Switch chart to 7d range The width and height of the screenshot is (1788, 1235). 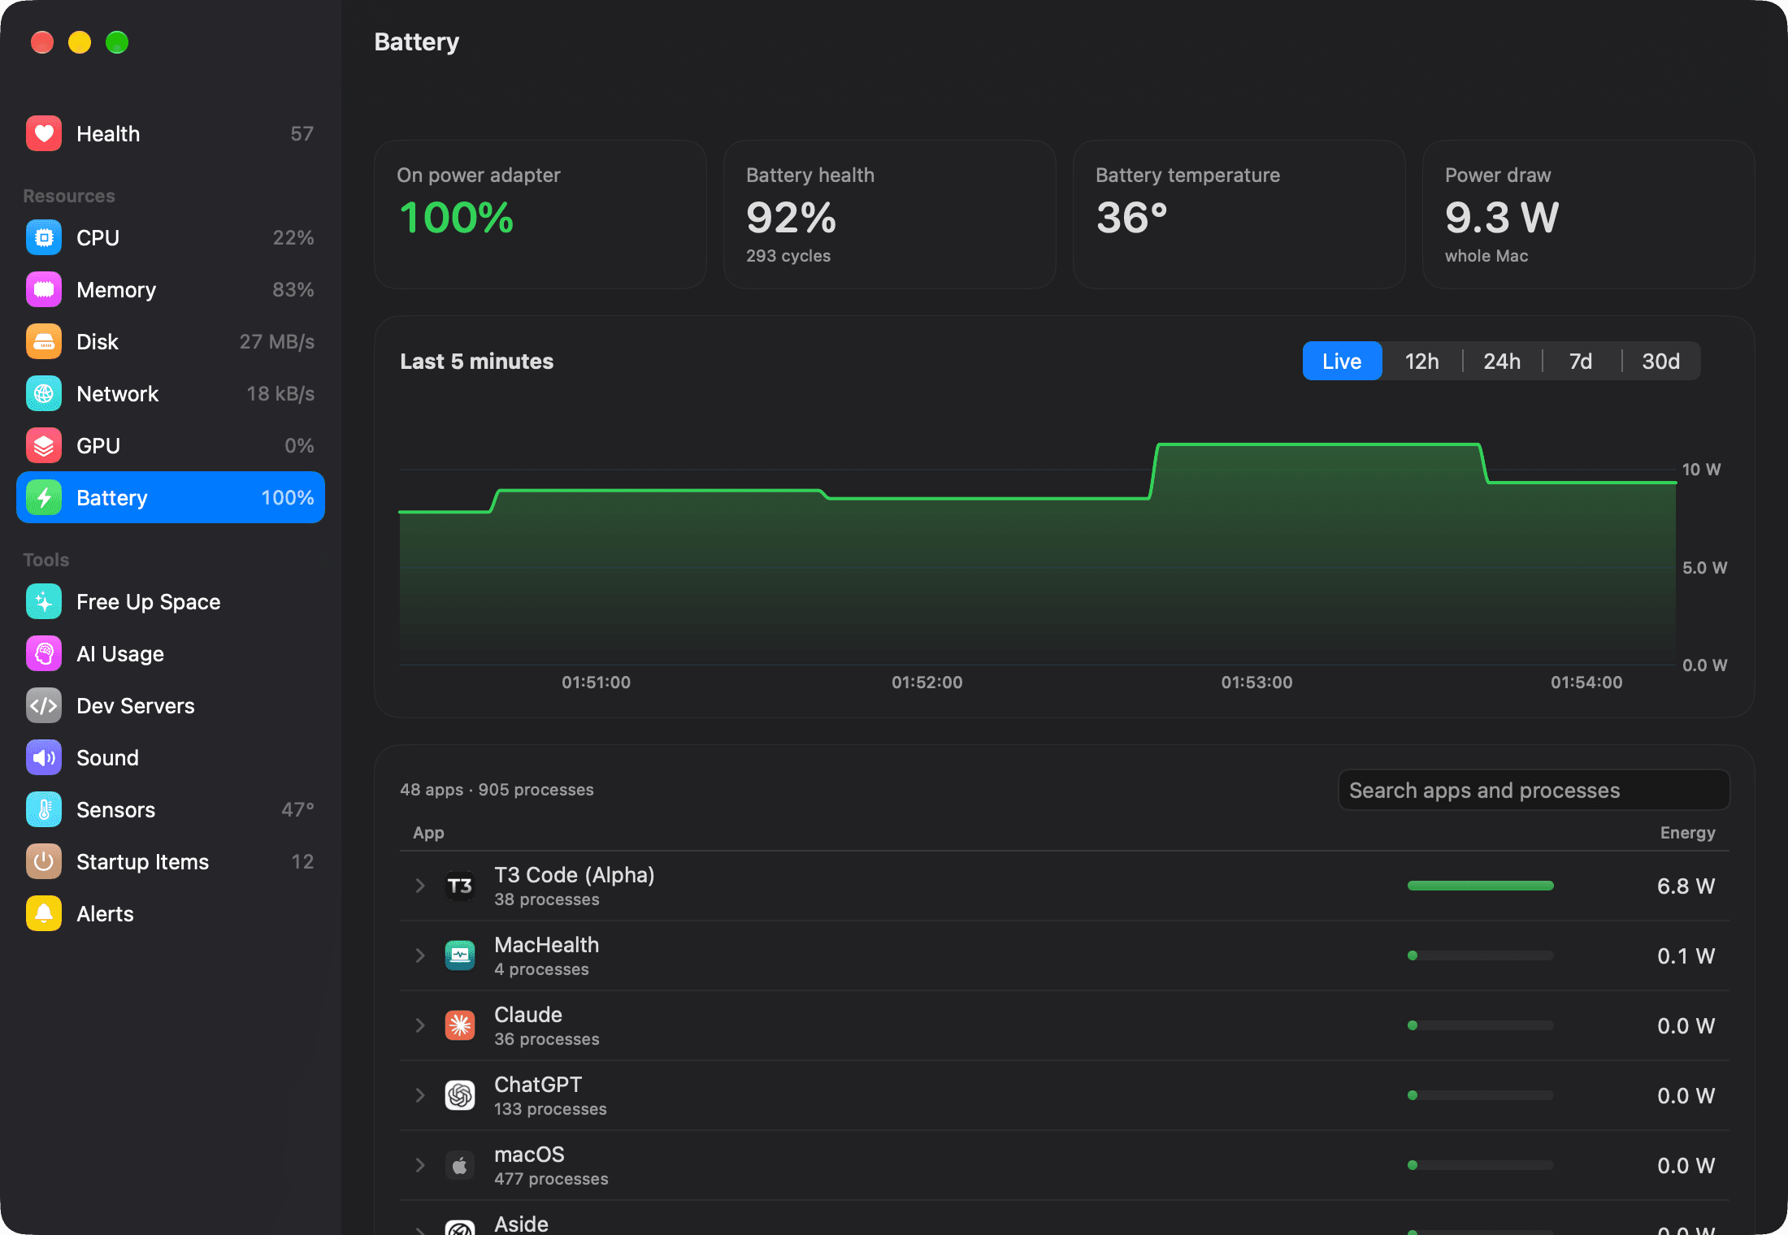click(1581, 361)
